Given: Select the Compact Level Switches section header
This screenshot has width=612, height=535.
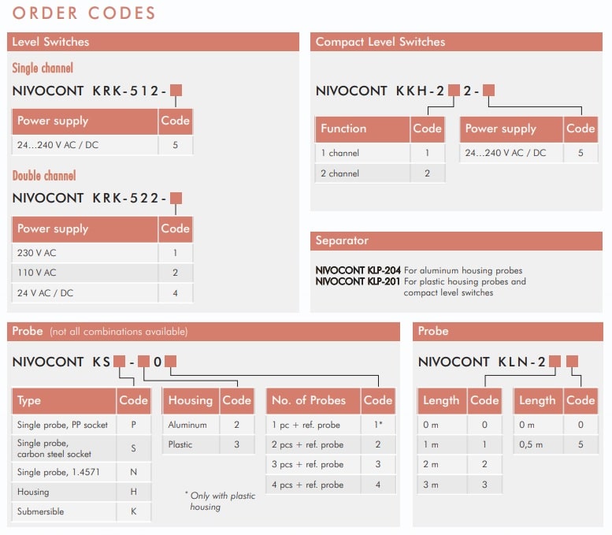Looking at the screenshot, I should coord(456,42).
